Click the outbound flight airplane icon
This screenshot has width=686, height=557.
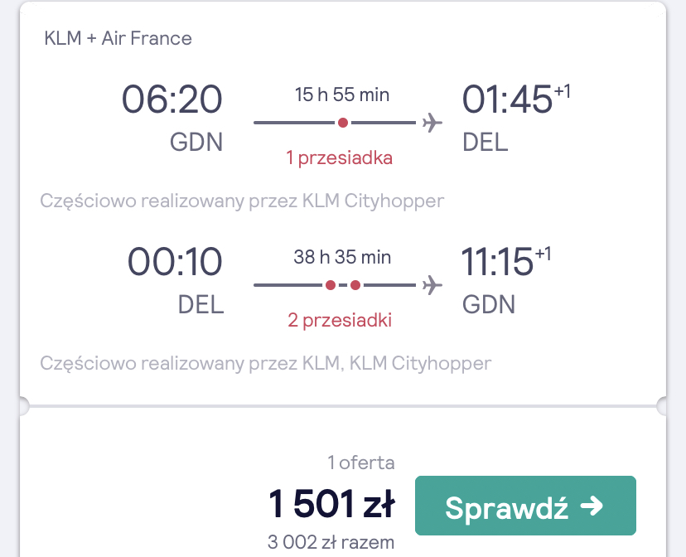point(432,123)
